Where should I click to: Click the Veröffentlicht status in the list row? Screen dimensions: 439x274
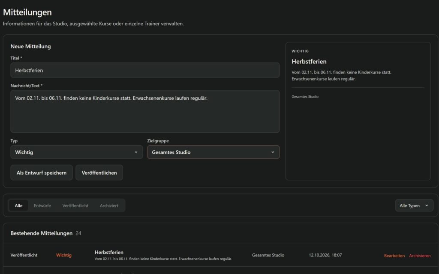coord(24,255)
